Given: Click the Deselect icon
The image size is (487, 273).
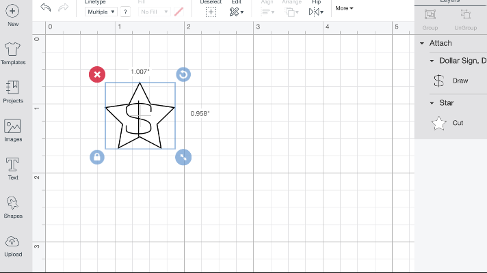Looking at the screenshot, I should tap(211, 12).
